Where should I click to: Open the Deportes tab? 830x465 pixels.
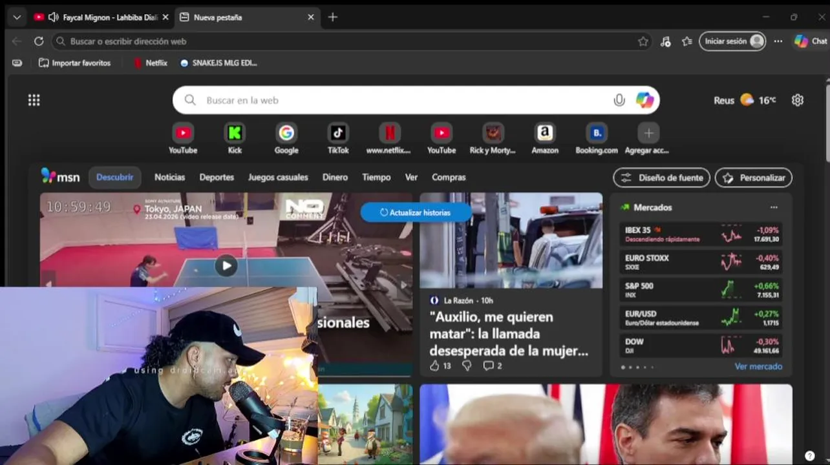click(217, 177)
